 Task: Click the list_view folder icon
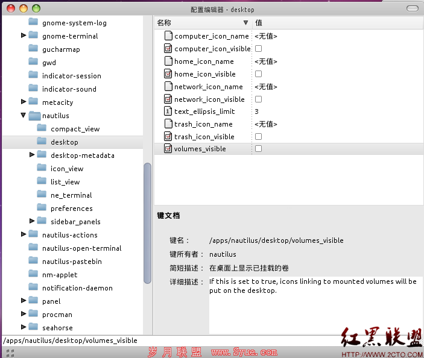click(42, 181)
